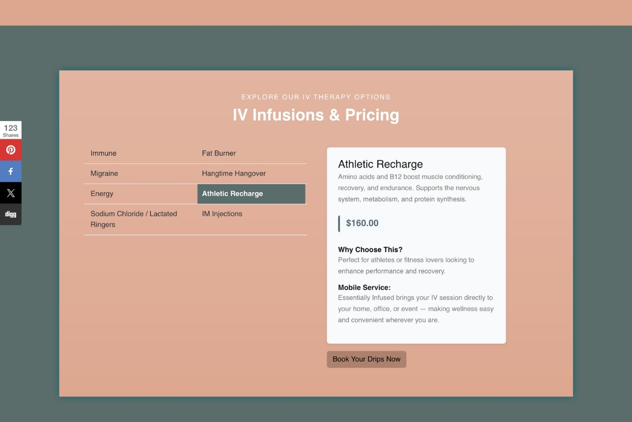Click the Digg share button
This screenshot has height=422, width=632.
point(10,214)
